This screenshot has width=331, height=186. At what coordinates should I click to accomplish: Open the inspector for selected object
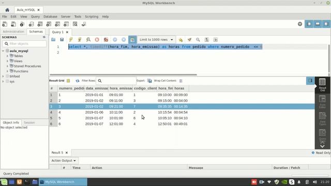click(x=22, y=24)
